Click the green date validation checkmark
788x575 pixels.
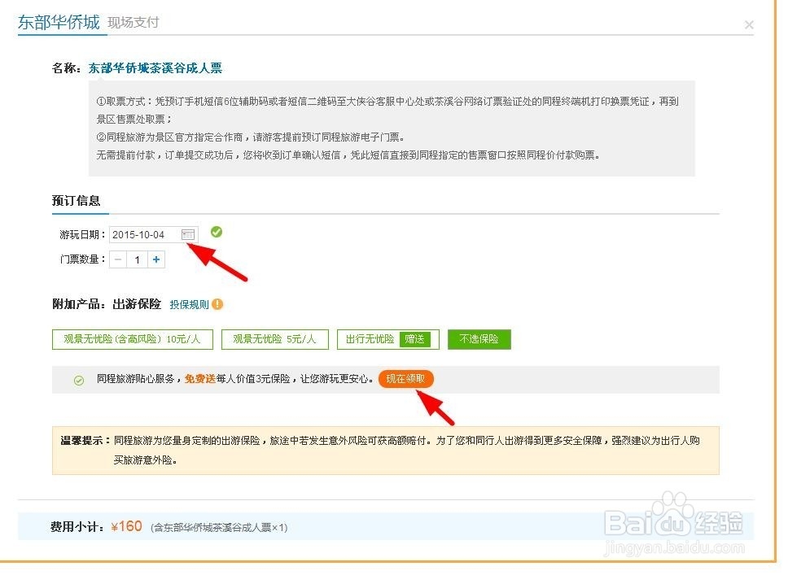216,232
